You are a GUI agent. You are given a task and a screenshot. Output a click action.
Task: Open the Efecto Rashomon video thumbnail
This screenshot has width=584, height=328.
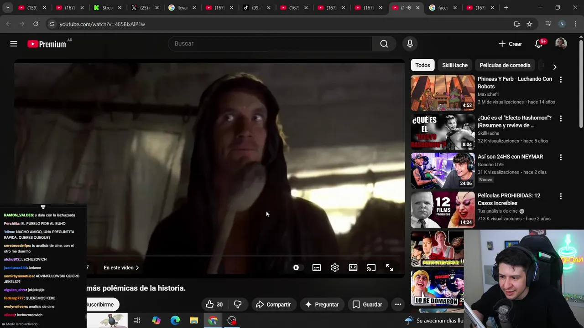tap(443, 132)
